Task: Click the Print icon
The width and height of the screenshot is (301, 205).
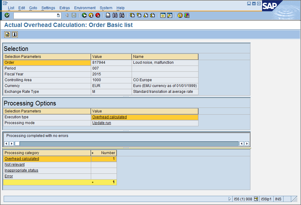Action: (x=108, y=15)
